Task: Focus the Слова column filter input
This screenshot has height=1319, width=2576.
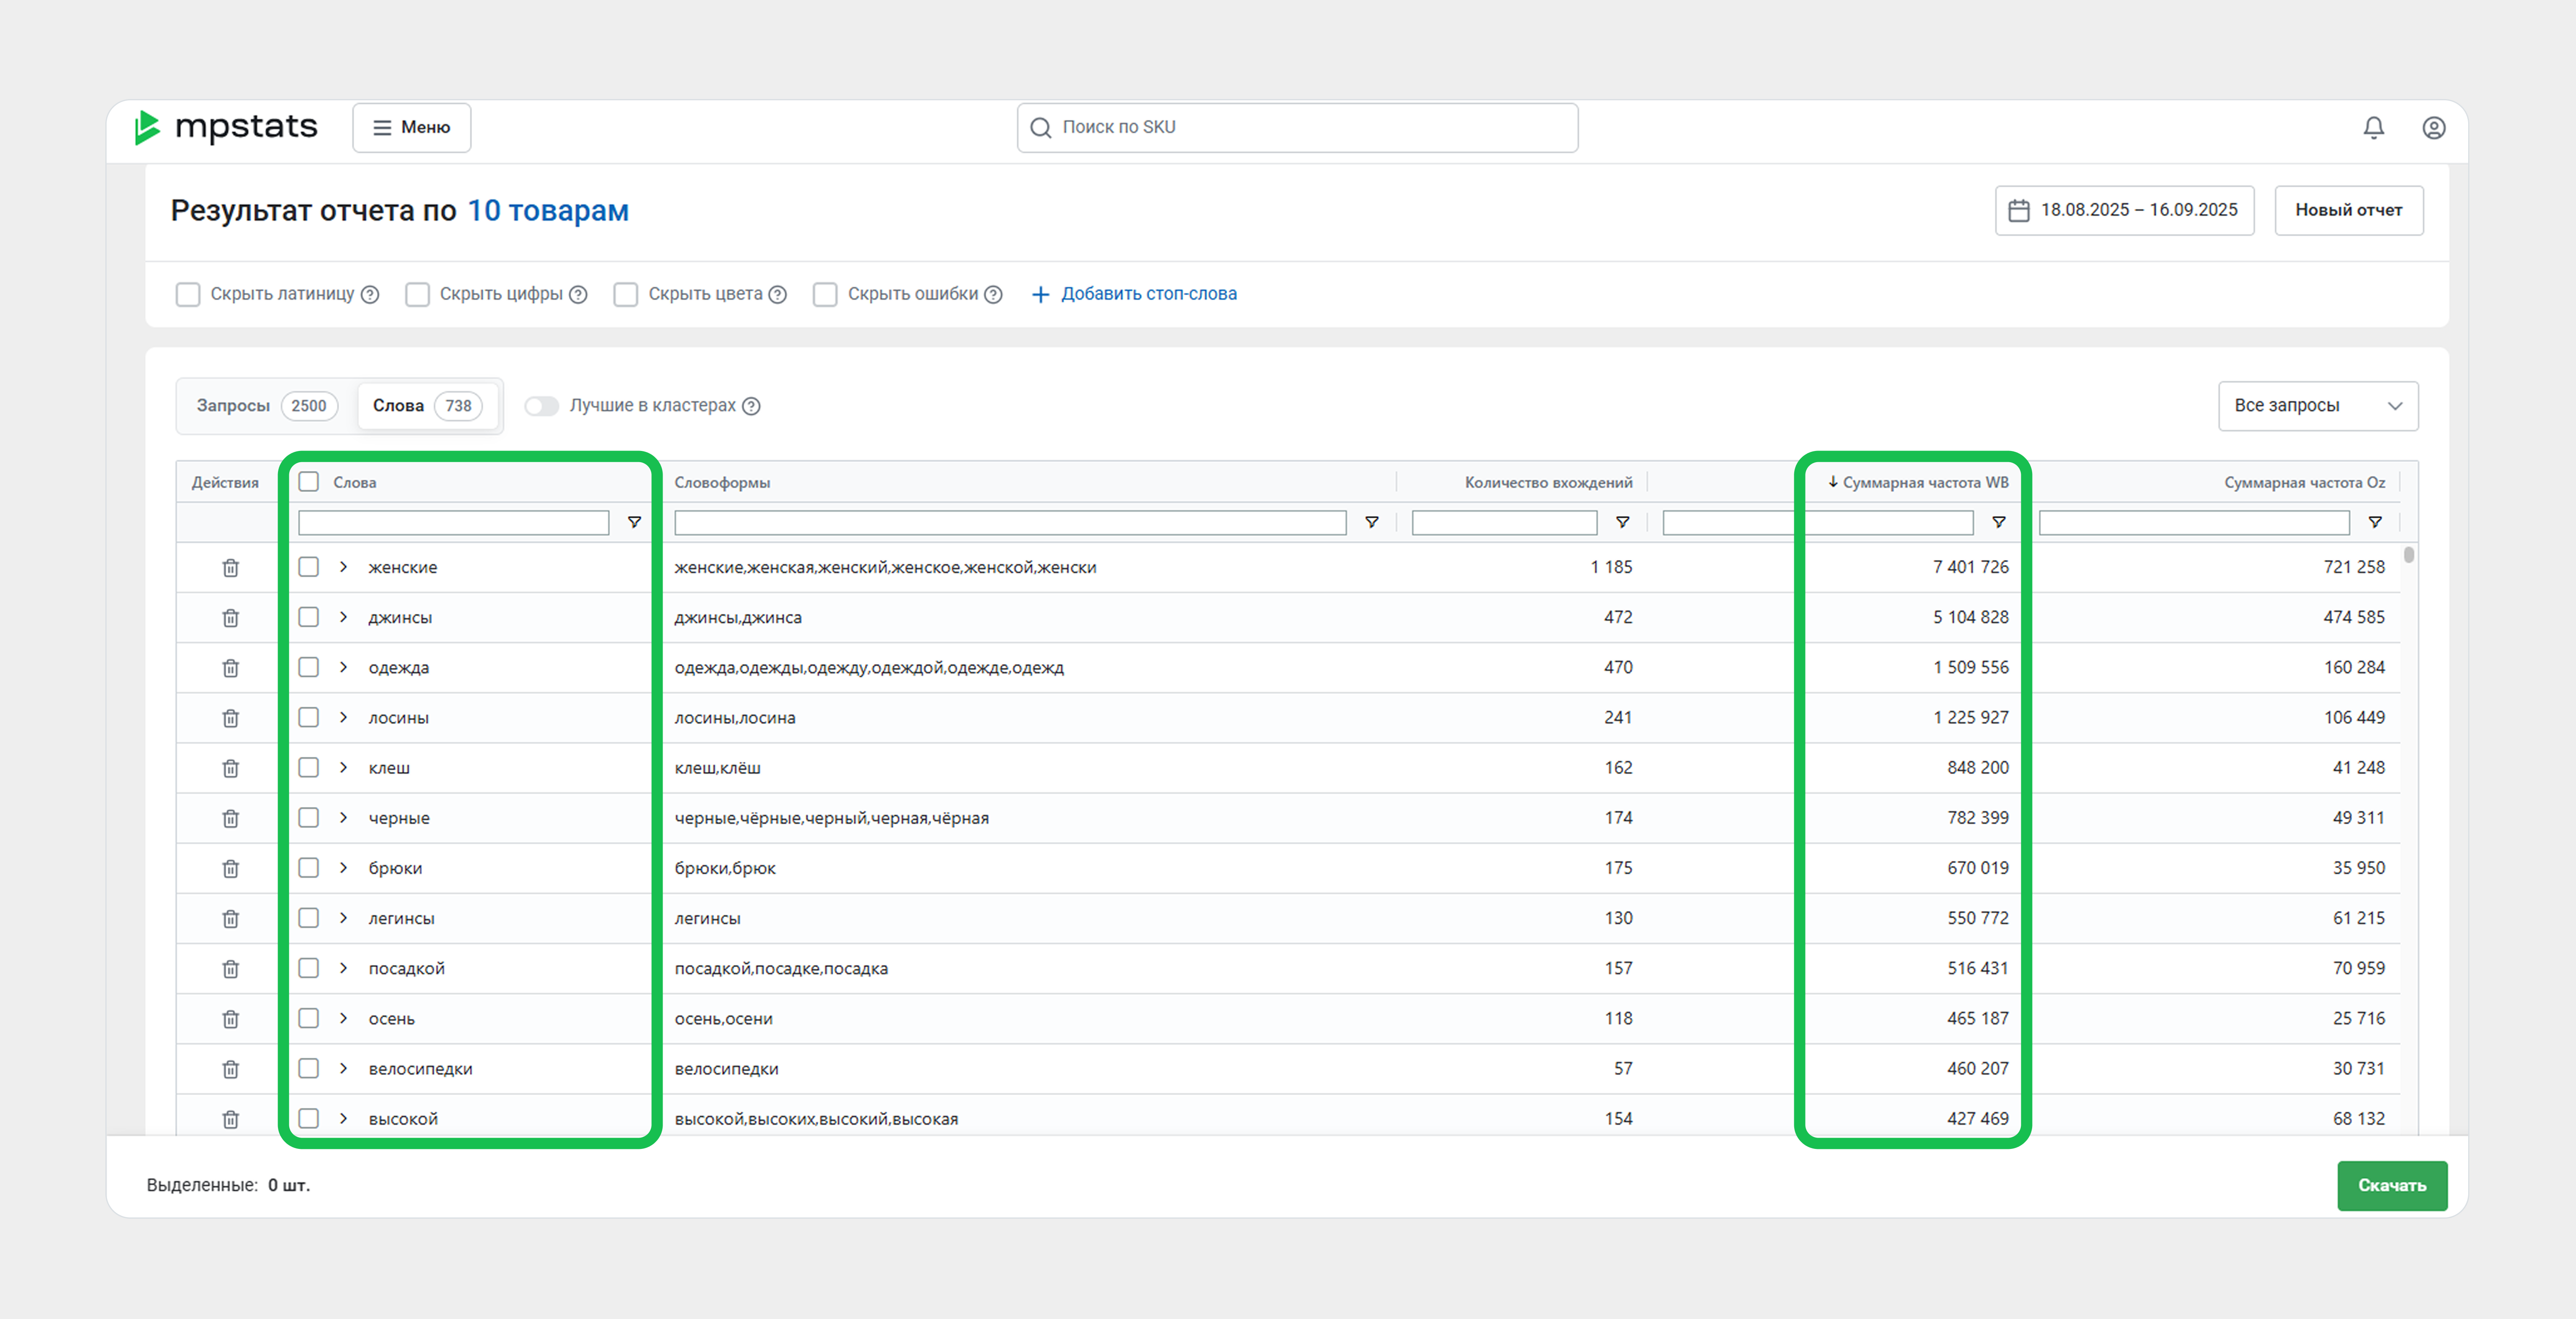Action: tap(453, 522)
